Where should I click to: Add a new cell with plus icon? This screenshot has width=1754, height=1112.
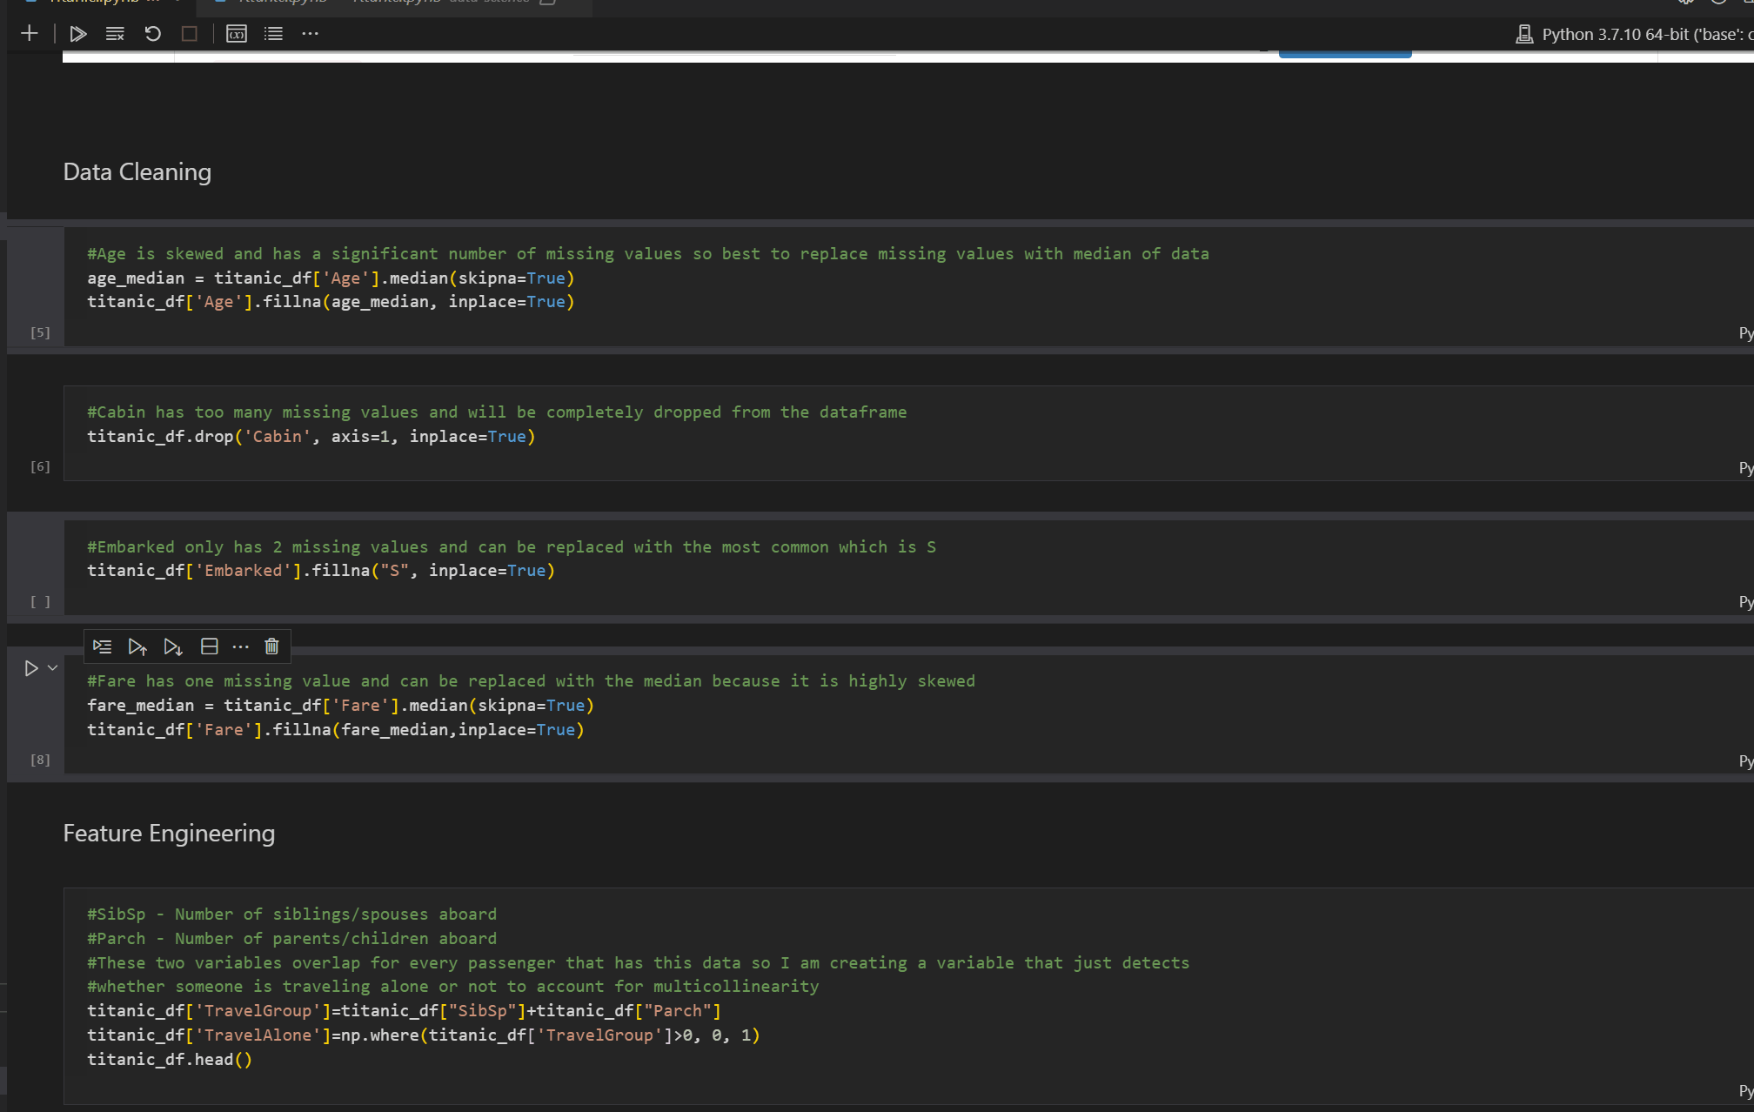click(x=30, y=34)
